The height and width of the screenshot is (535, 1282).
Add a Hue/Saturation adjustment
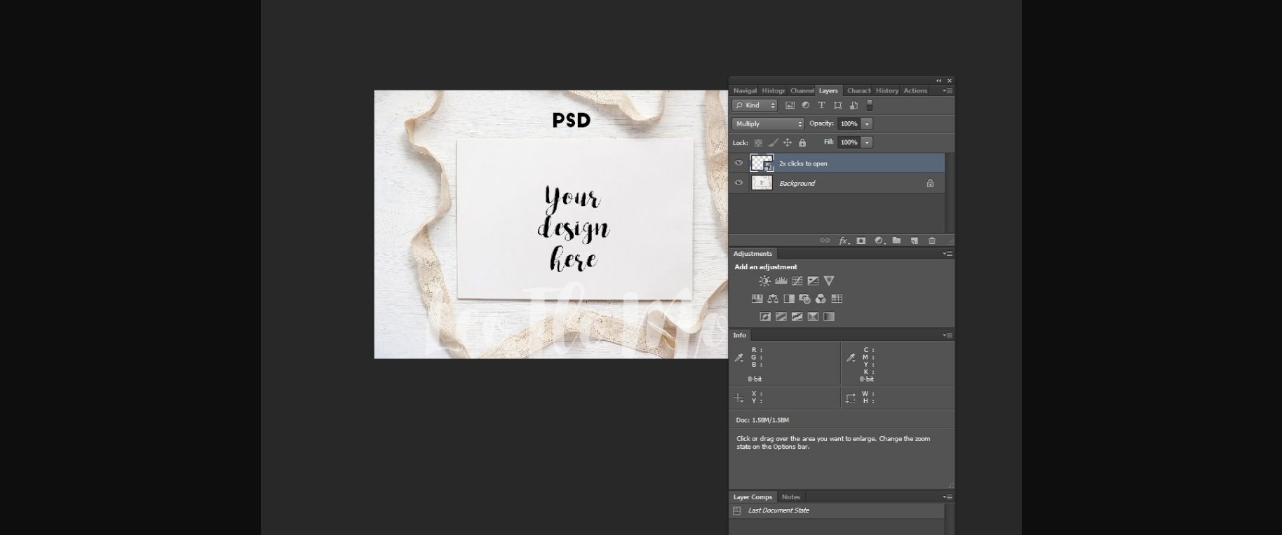[757, 299]
